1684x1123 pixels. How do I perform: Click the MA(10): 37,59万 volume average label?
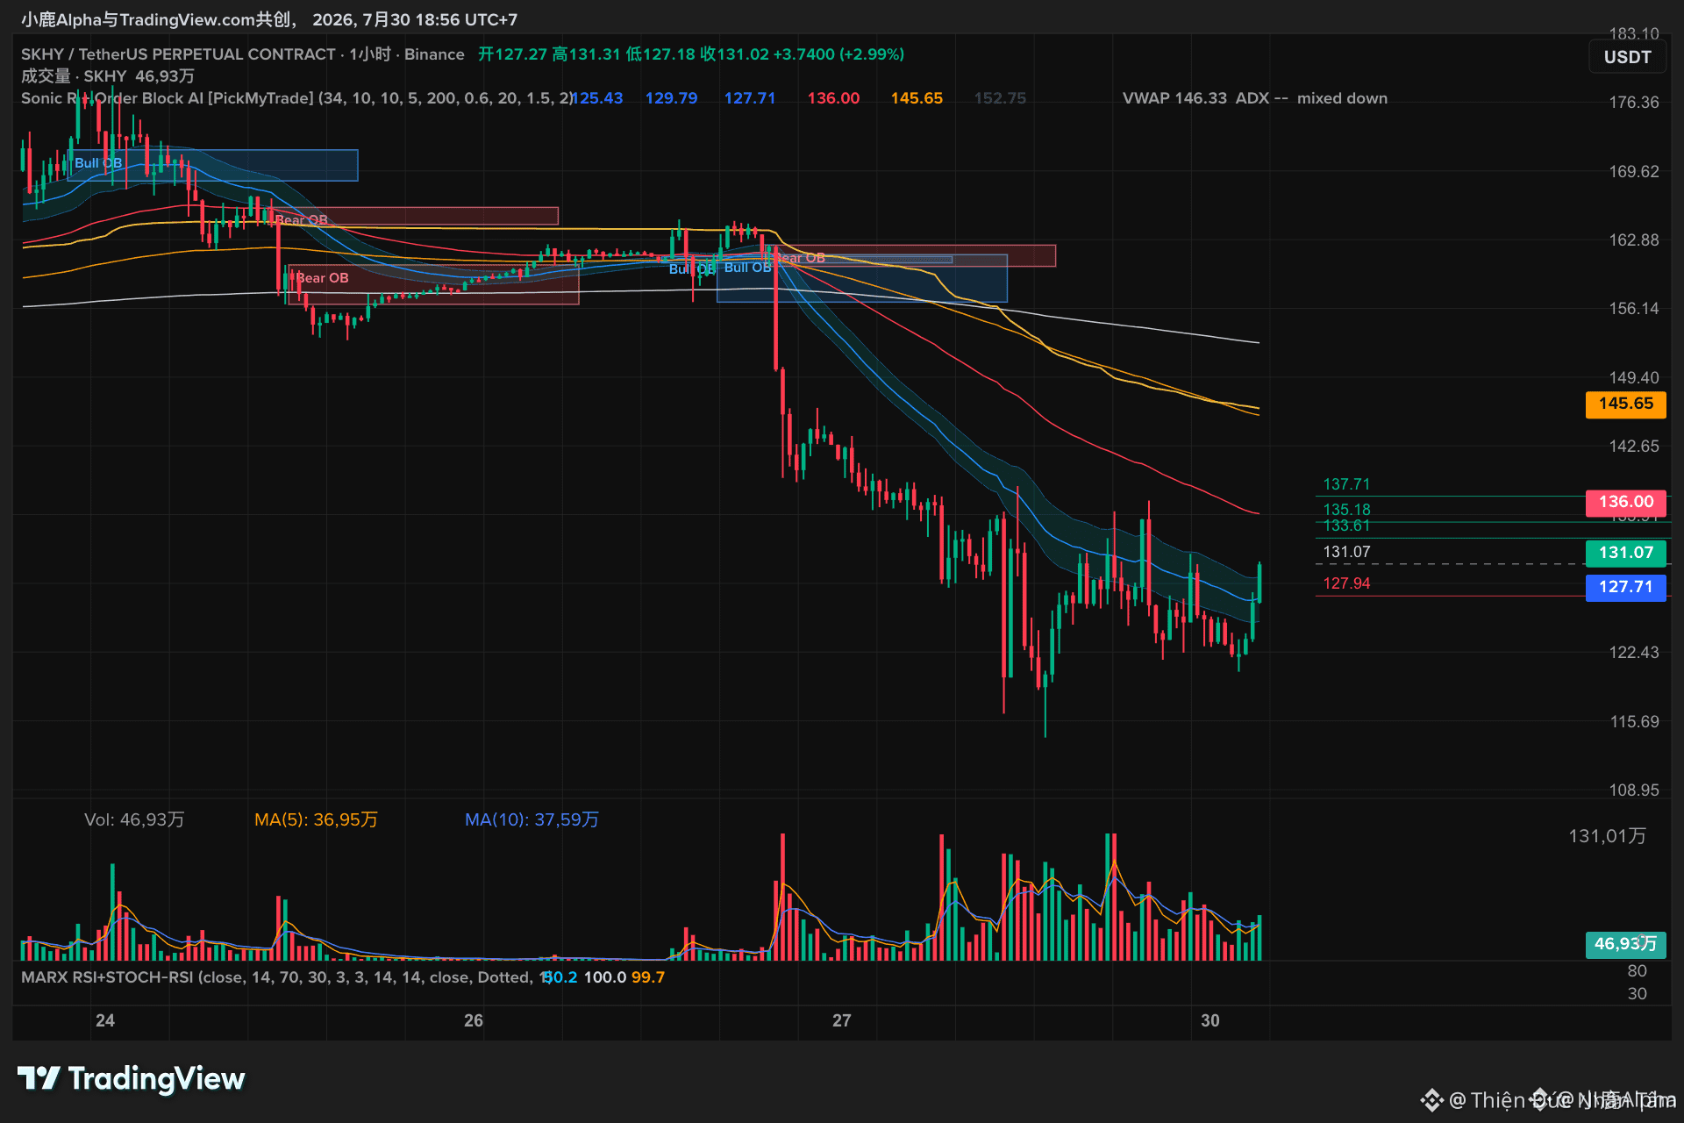(x=532, y=819)
